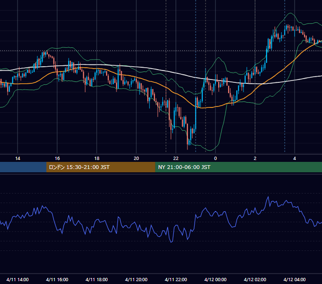Image resolution: width=322 pixels, height=284 pixels.
Task: Click hour label 14 on price chart axis
Action: pos(18,159)
